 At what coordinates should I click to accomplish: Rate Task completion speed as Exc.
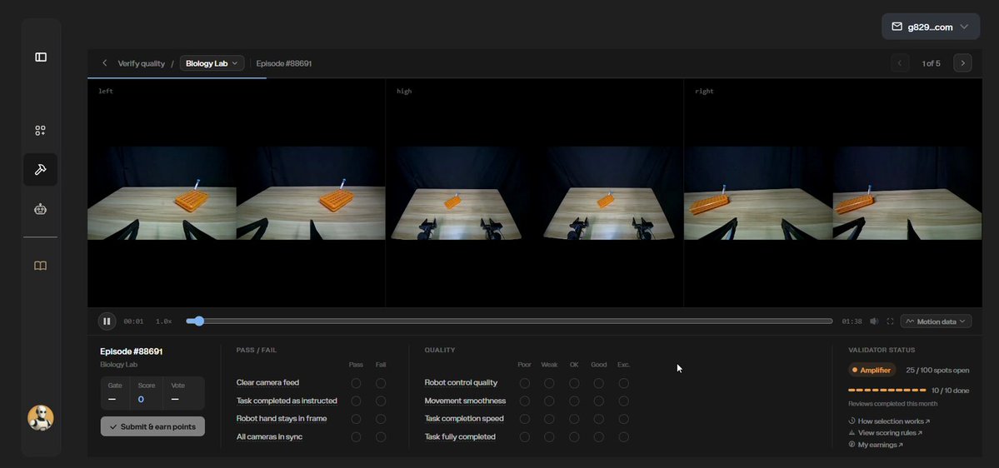(x=624, y=419)
